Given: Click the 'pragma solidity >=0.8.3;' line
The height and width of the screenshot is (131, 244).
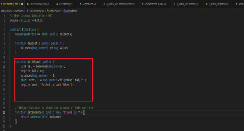Looking at the screenshot, I should [x=26, y=21].
